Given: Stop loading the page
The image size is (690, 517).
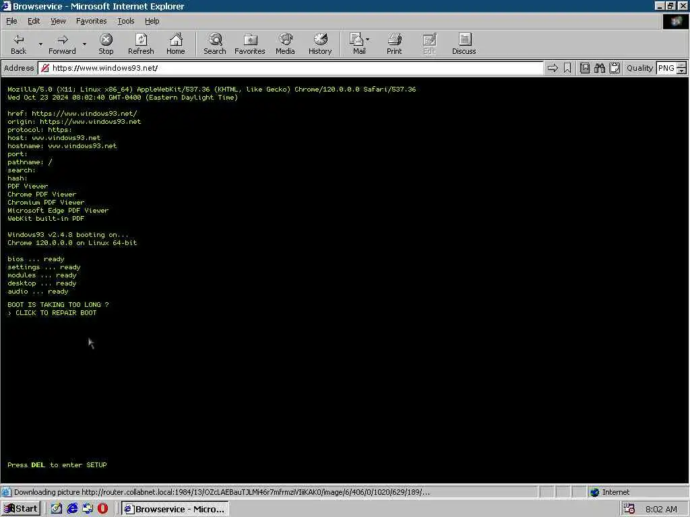Looking at the screenshot, I should [106, 44].
